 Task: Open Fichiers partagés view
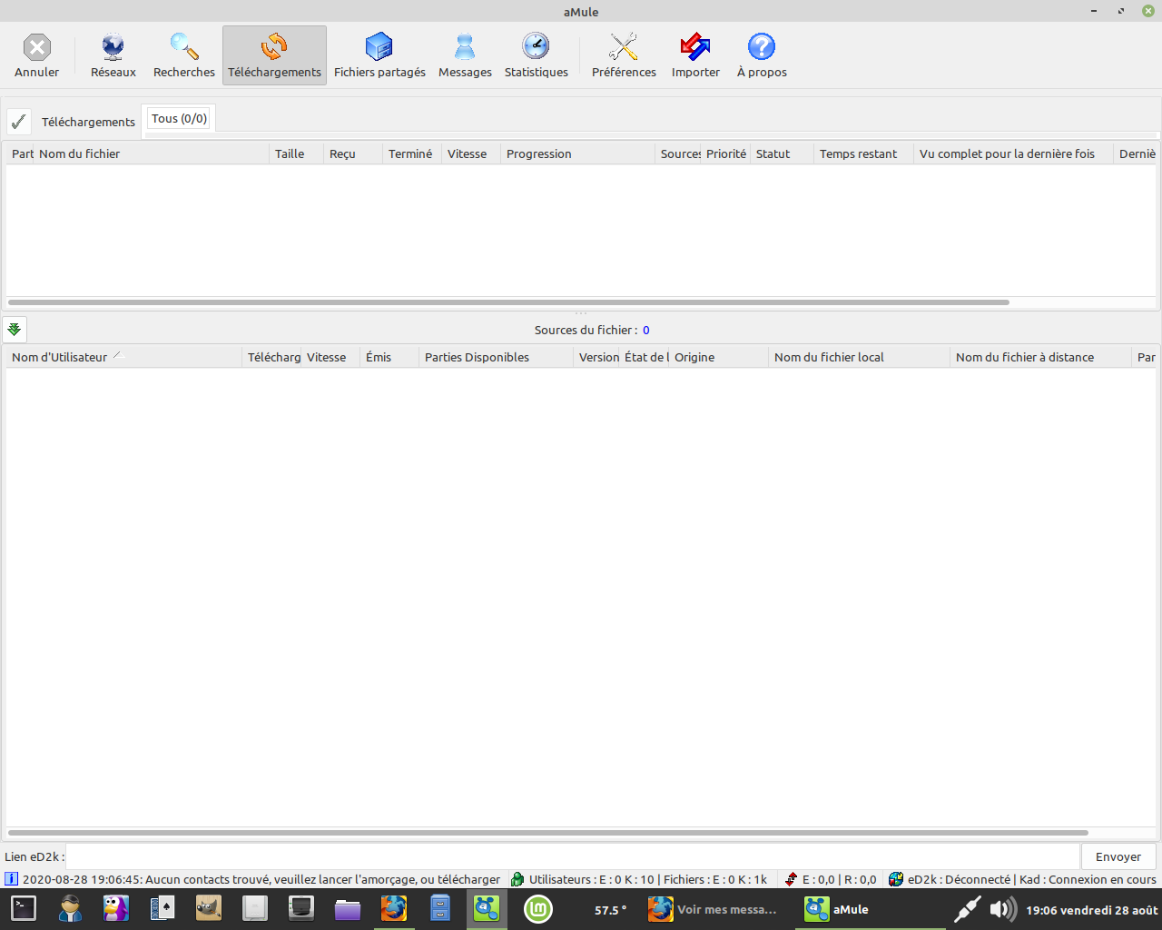[x=379, y=55]
